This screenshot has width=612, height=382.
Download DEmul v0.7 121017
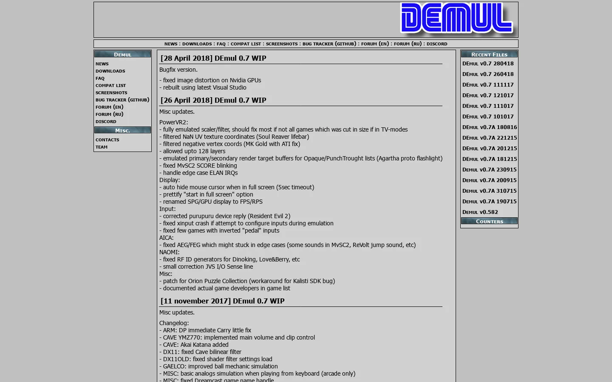[488, 95]
